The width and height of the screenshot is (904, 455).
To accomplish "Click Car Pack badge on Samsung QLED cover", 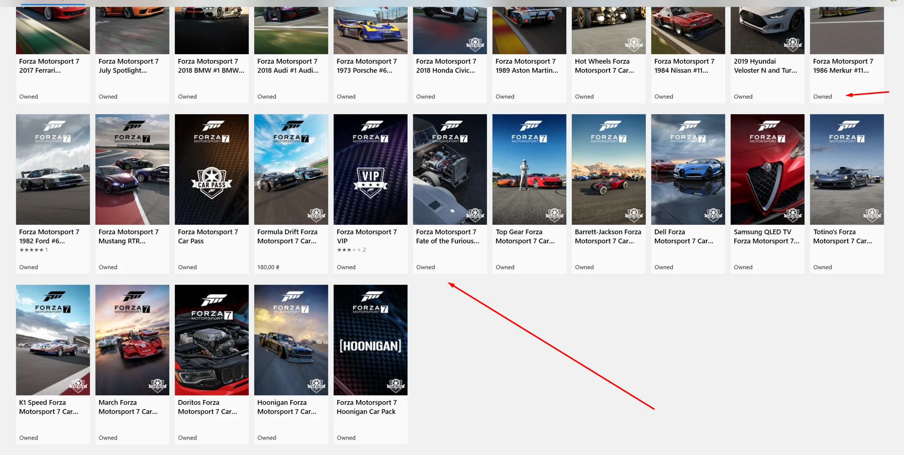I will [x=793, y=215].
